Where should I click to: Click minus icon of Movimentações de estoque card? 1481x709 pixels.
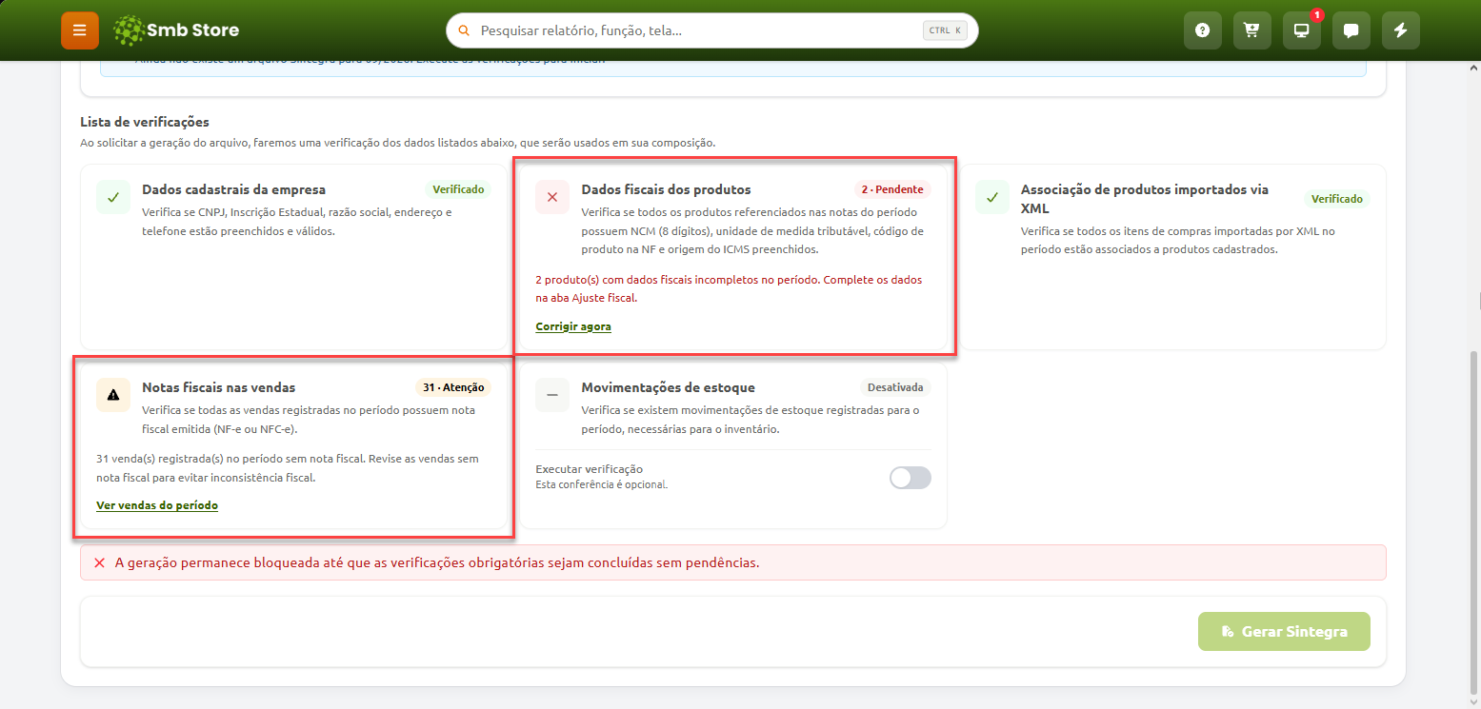(x=552, y=395)
